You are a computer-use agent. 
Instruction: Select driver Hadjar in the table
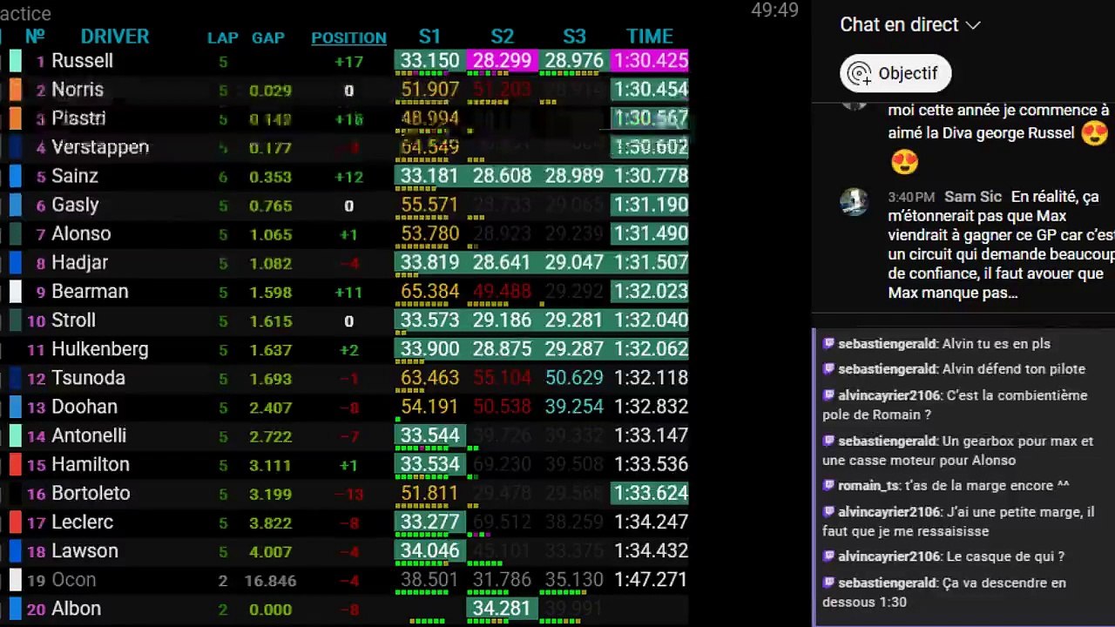click(79, 262)
